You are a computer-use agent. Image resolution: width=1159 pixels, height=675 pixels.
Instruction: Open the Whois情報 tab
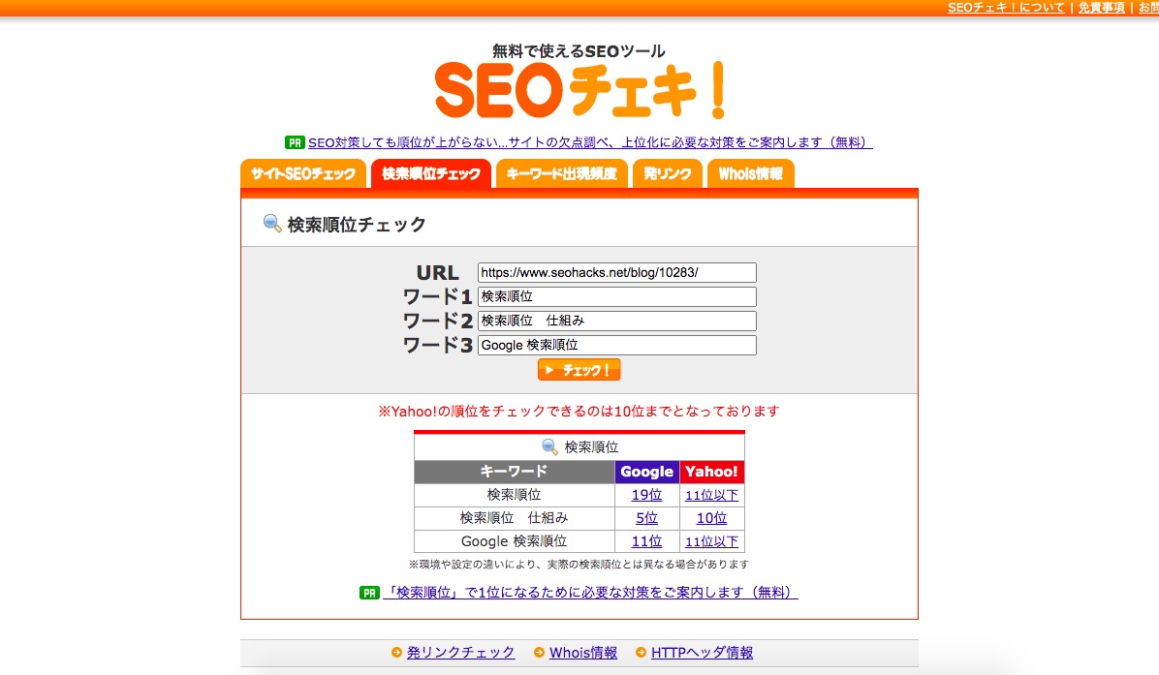[751, 173]
